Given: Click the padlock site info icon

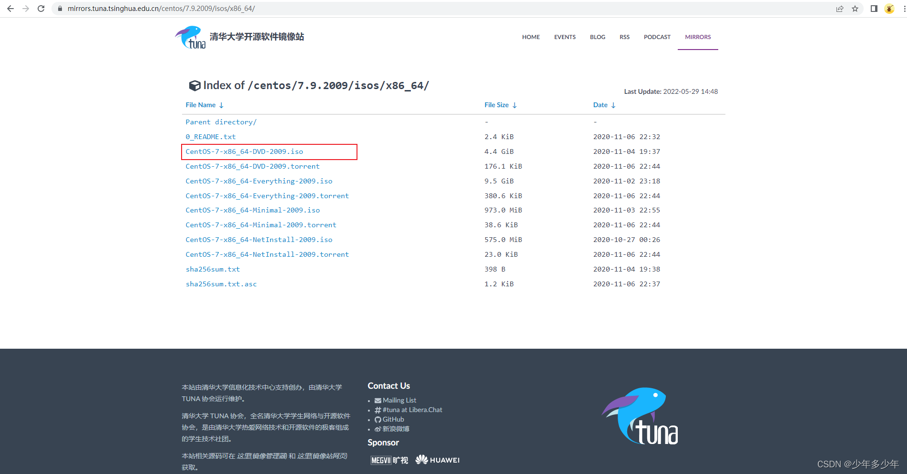Looking at the screenshot, I should 60,9.
